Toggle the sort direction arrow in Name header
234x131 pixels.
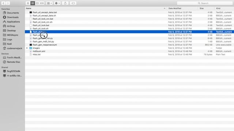(x=165, y=8)
